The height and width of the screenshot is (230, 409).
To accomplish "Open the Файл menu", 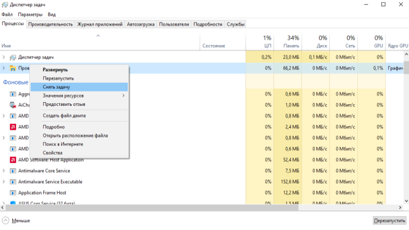I will tap(7, 15).
